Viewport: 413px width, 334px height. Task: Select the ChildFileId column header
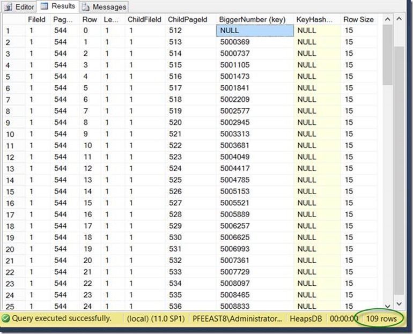tap(144, 19)
